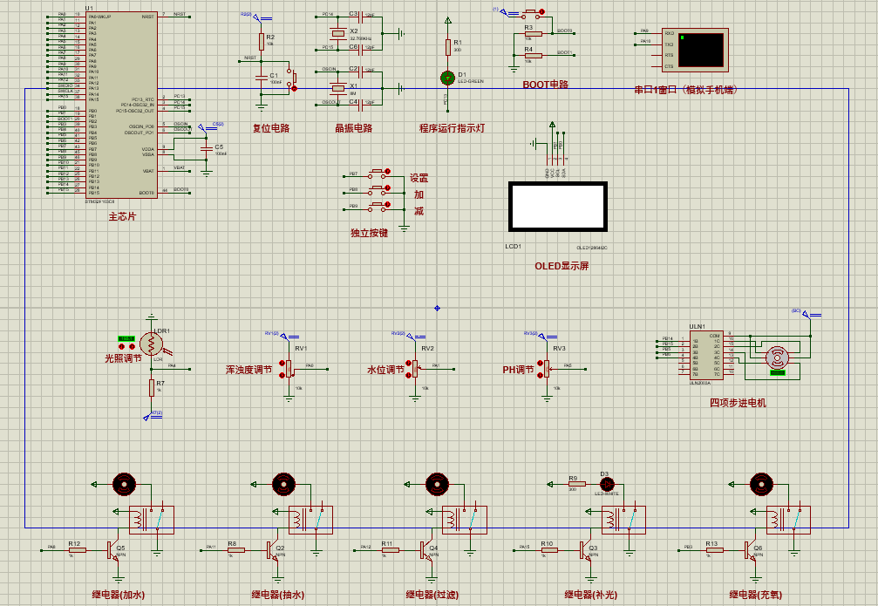
Task: Click the 8M crystal X1 component
Action: (x=337, y=88)
